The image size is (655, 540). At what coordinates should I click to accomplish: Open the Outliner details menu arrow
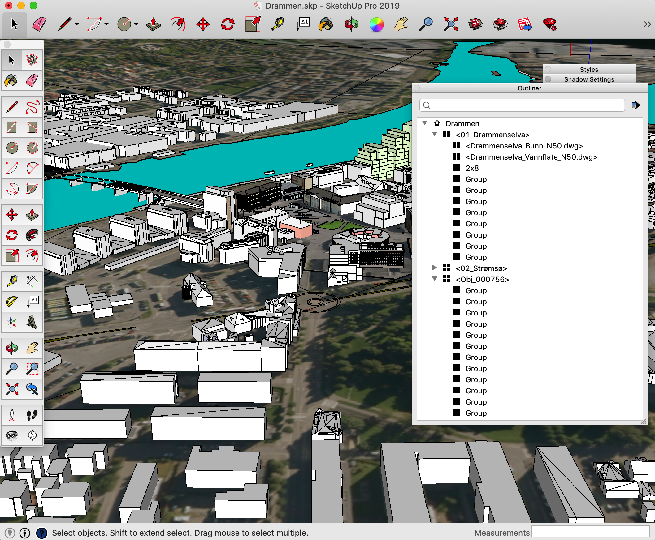(x=635, y=105)
